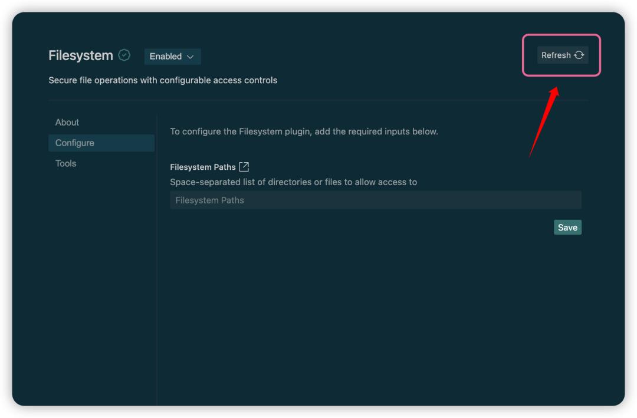Click the horizontal divider below the subtitle
Screen dimensions: 637x418
(x=318, y=100)
